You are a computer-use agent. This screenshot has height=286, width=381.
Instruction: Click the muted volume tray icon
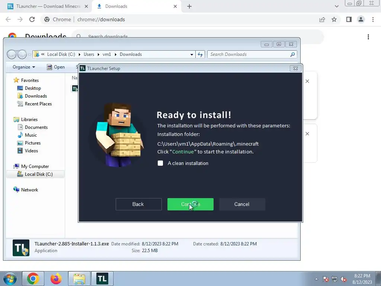(x=343, y=279)
